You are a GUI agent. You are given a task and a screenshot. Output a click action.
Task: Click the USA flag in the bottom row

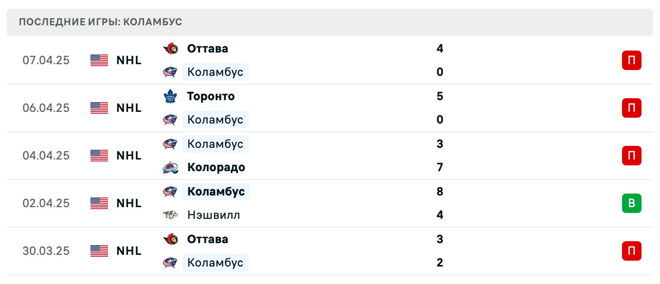coord(99,250)
